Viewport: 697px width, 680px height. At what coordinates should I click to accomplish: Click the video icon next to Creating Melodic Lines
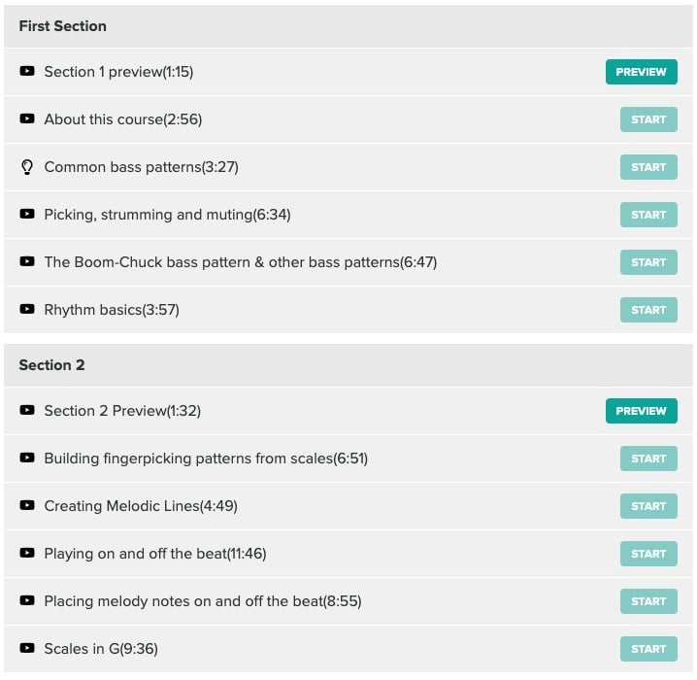[27, 505]
